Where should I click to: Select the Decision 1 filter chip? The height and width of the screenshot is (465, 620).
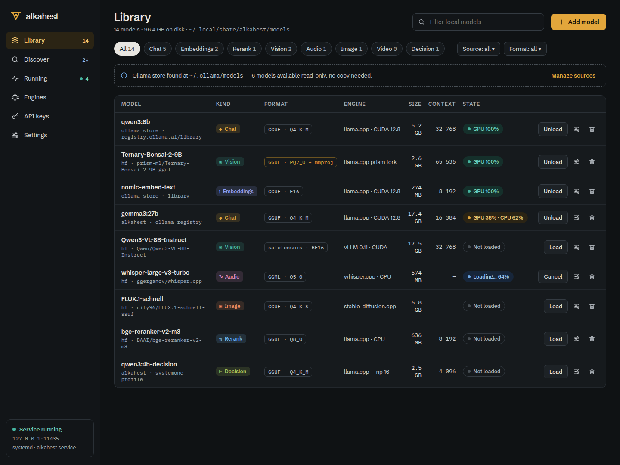(425, 49)
